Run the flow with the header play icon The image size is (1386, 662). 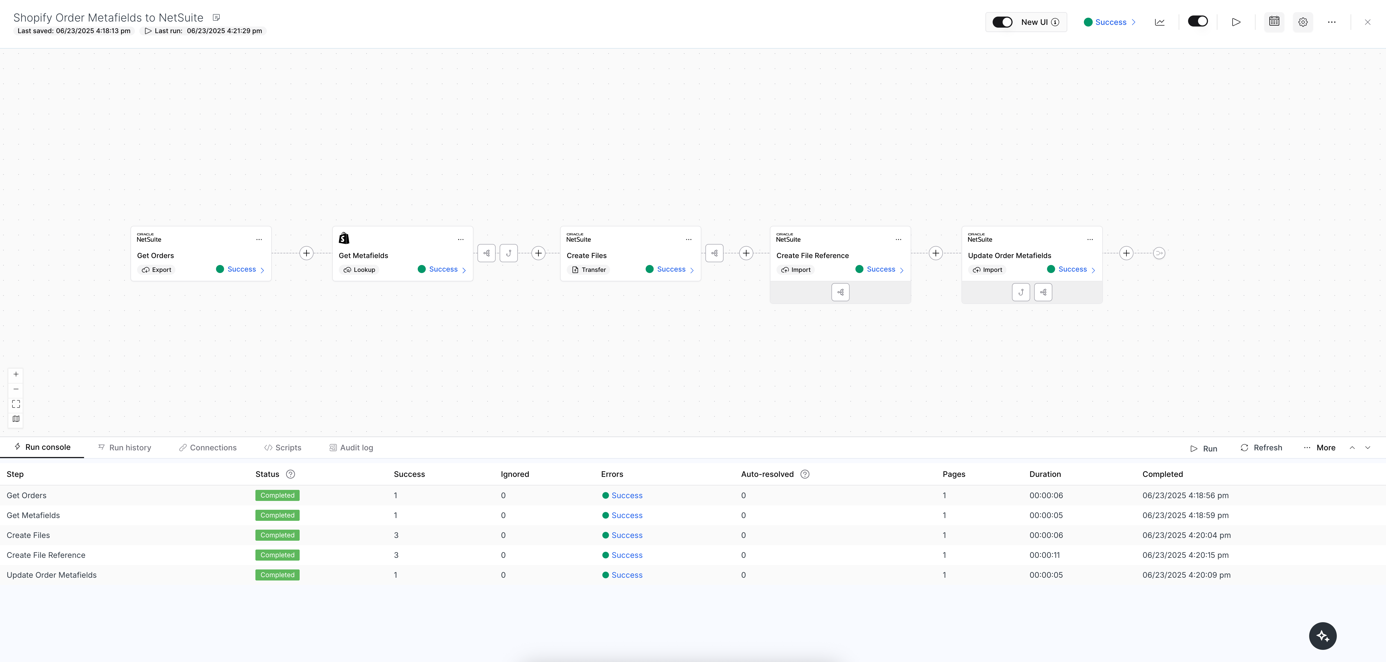1236,22
